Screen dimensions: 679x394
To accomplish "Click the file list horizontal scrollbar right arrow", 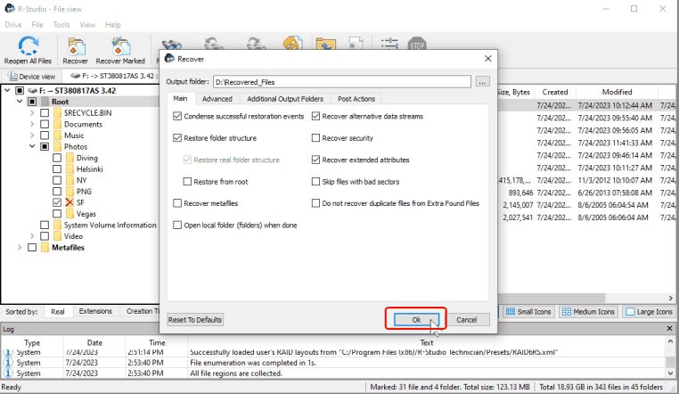I will (670, 299).
